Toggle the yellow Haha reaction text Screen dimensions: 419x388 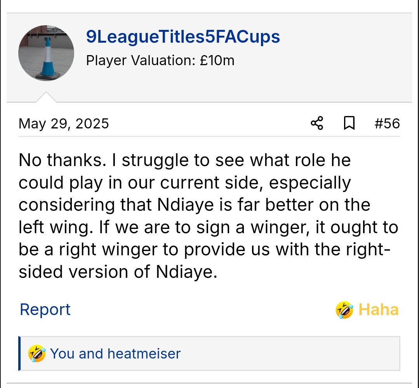(378, 310)
